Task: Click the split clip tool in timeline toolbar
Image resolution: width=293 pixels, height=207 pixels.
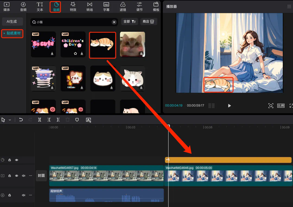Action: (40, 120)
